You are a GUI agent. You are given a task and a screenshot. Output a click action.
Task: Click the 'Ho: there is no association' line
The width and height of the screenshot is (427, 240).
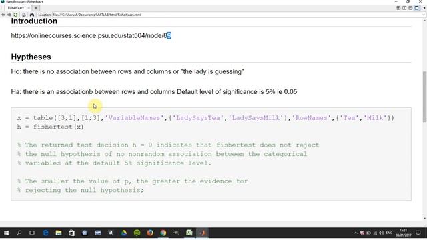coord(127,71)
